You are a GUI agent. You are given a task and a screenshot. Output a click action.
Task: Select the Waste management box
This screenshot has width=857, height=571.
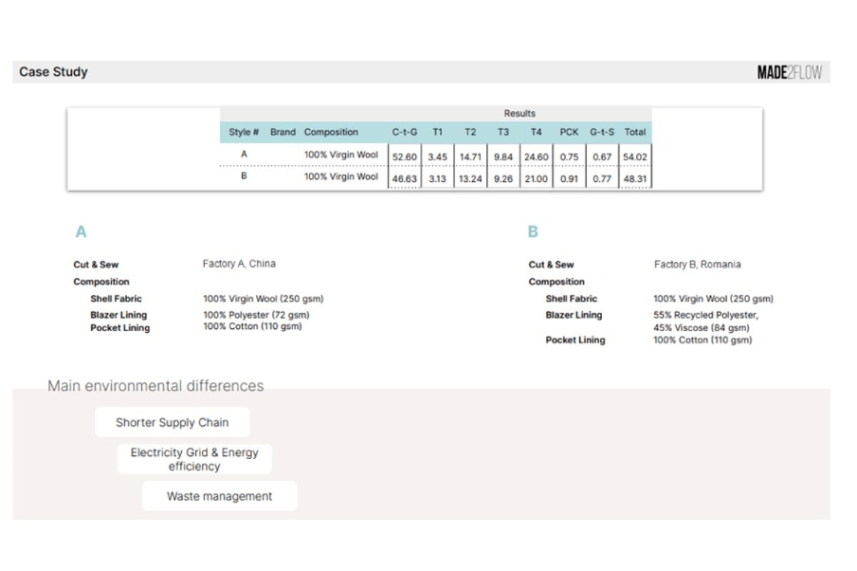(x=219, y=496)
